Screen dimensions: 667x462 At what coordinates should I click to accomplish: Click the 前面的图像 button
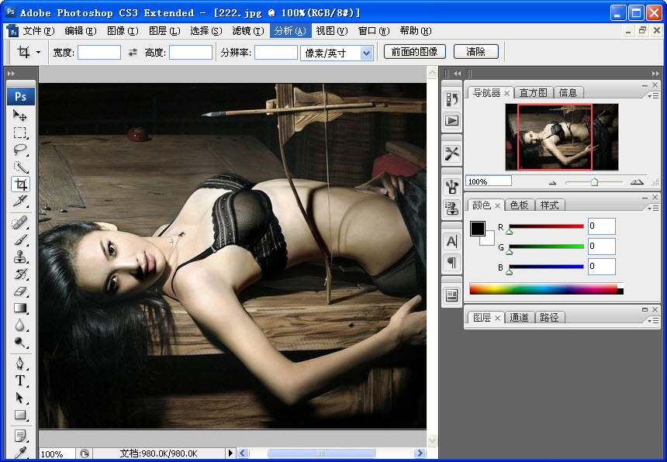(x=415, y=52)
